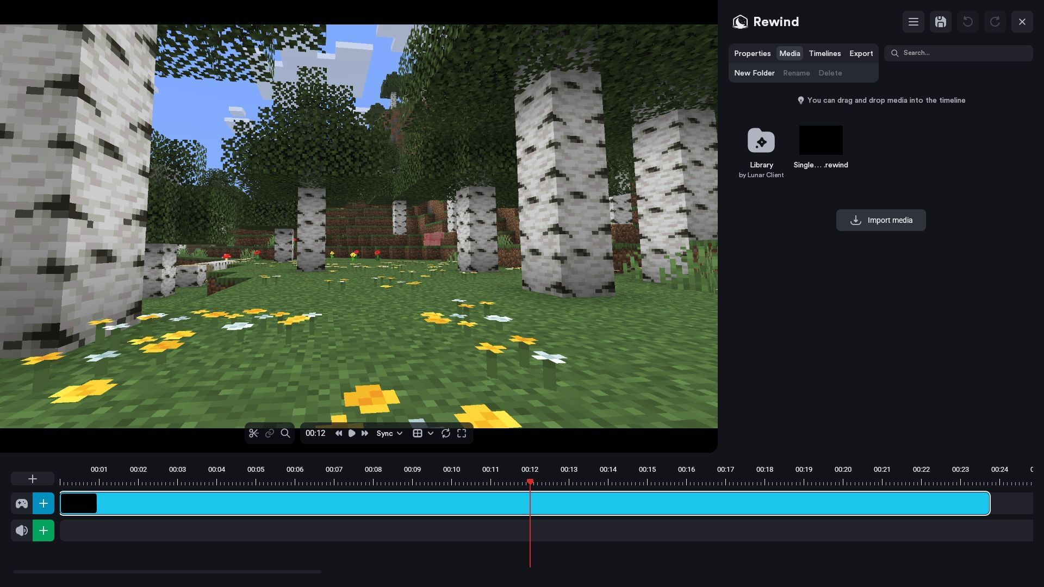Screen dimensions: 1044x587
Task: Enter fullscreen preview mode
Action: (x=462, y=433)
